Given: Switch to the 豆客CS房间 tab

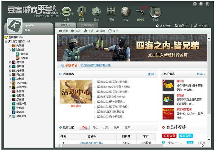Looking at the screenshot, I should click(x=87, y=25).
